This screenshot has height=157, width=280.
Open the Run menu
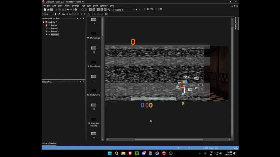click(x=89, y=6)
